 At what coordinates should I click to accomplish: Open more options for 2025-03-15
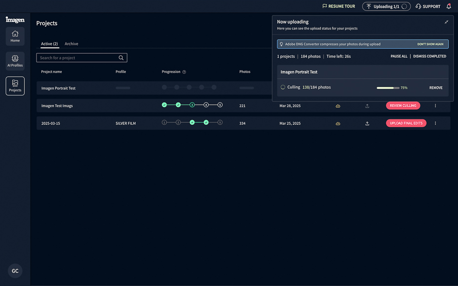(x=435, y=123)
